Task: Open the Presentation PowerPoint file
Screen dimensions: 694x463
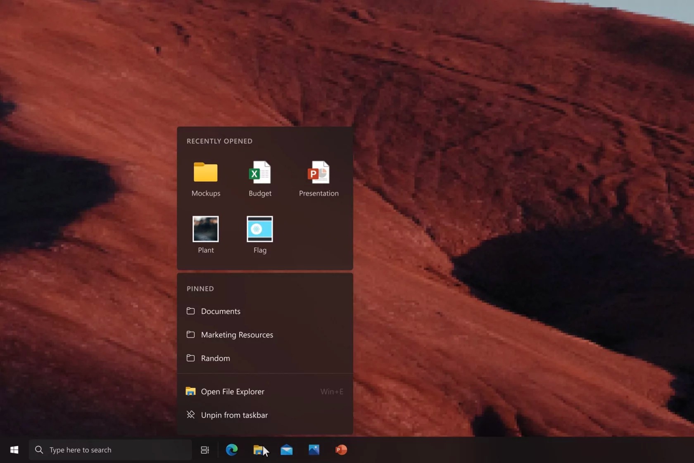Action: (x=318, y=178)
